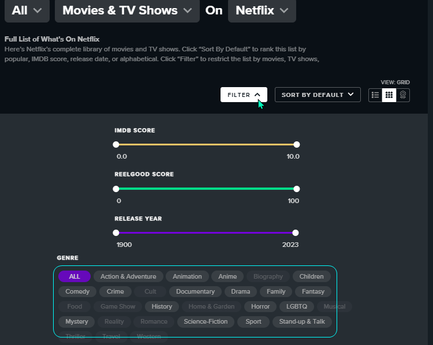Collapse the Filter panel

pyautogui.click(x=244, y=95)
